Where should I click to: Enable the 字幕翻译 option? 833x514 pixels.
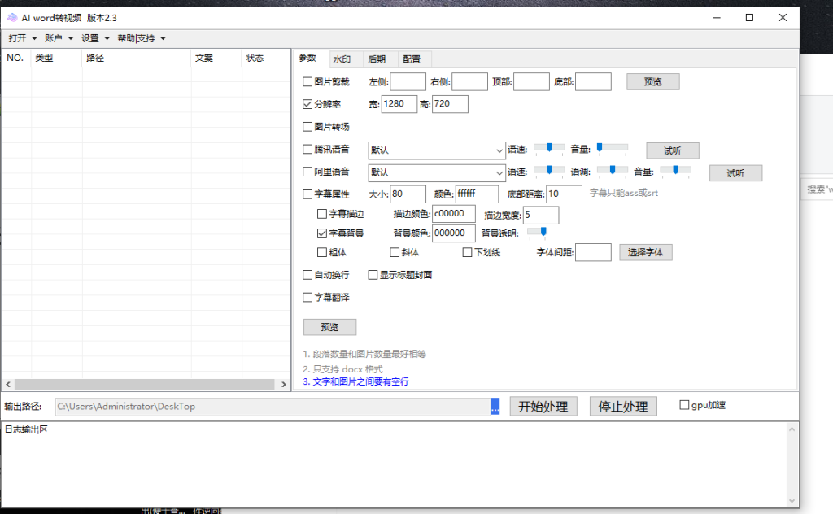pos(307,298)
